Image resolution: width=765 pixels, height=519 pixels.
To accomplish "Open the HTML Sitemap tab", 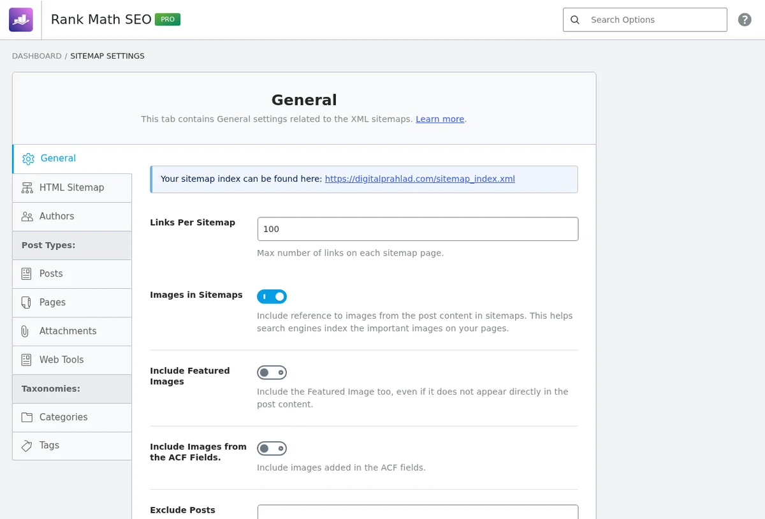I will 72,187.
